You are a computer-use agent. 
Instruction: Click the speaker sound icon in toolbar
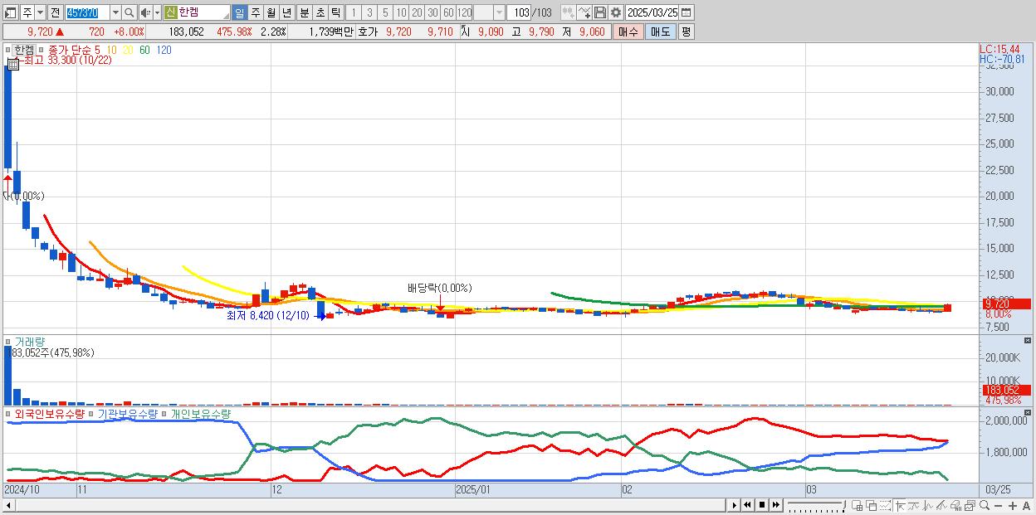pos(145,12)
